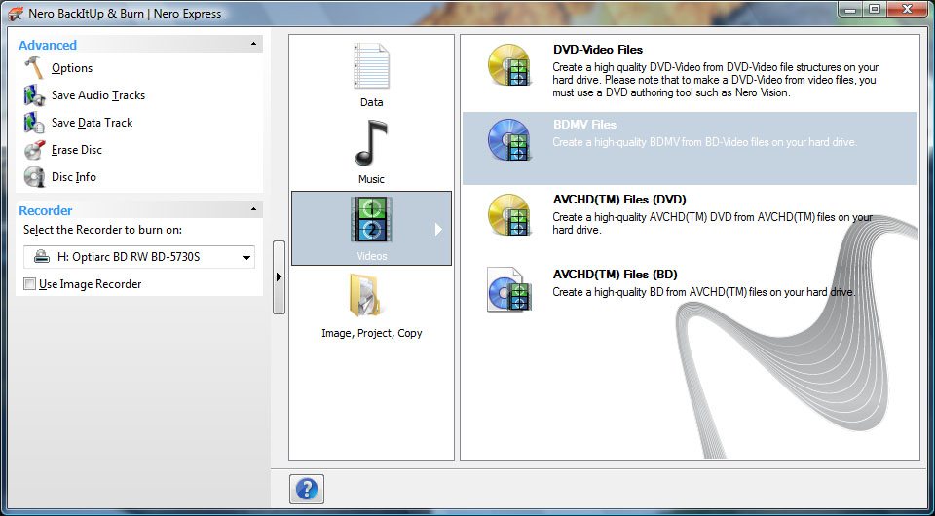Screen dimensions: 935x516
Task: Choose the BDMV Files title
Action: pyautogui.click(x=584, y=125)
